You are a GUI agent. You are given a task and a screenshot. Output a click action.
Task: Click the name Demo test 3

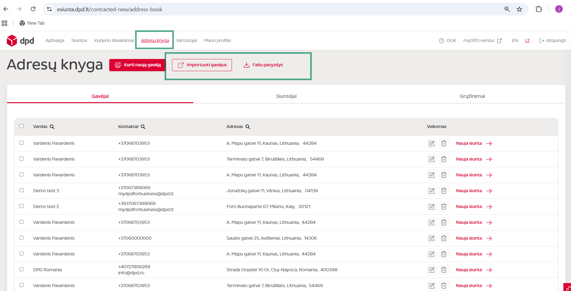[46, 191]
